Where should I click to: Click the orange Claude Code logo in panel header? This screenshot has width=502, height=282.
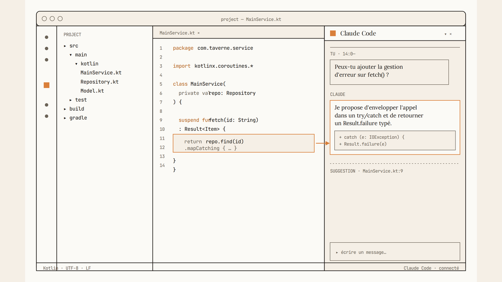pyautogui.click(x=333, y=33)
